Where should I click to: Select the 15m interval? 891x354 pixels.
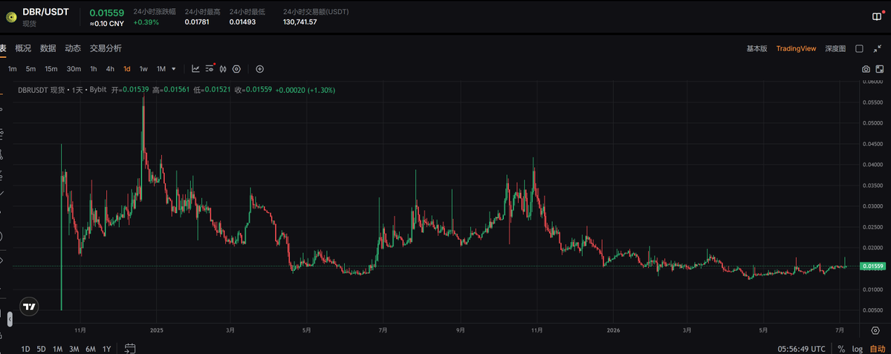[x=51, y=69]
